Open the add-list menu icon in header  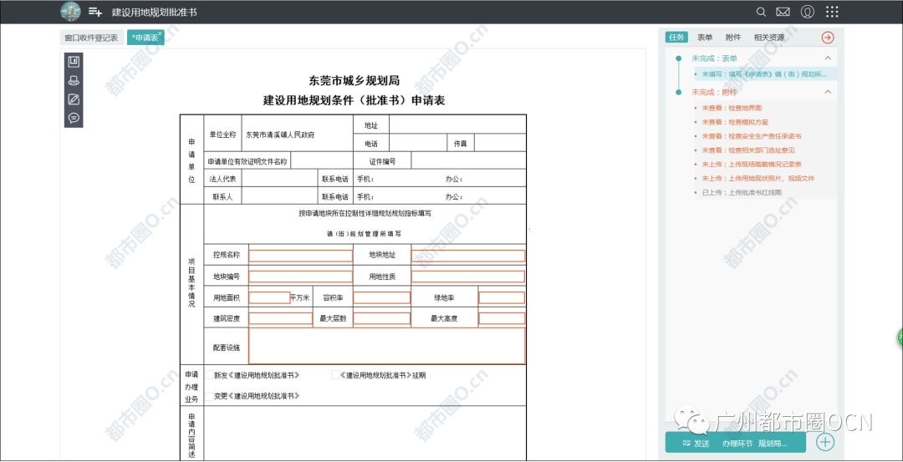95,12
